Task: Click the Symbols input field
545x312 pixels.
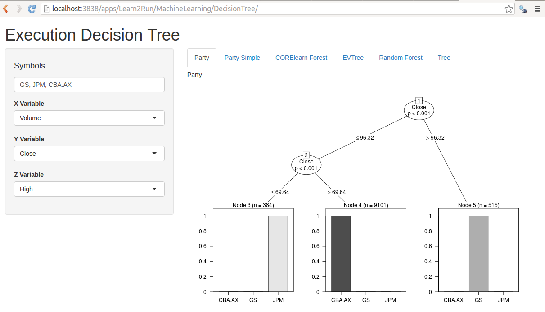Action: point(89,84)
